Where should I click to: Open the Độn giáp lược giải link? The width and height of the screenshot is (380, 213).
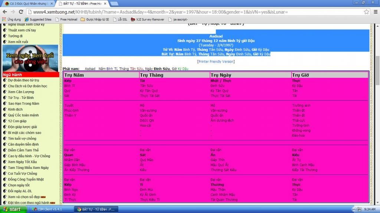point(22,127)
